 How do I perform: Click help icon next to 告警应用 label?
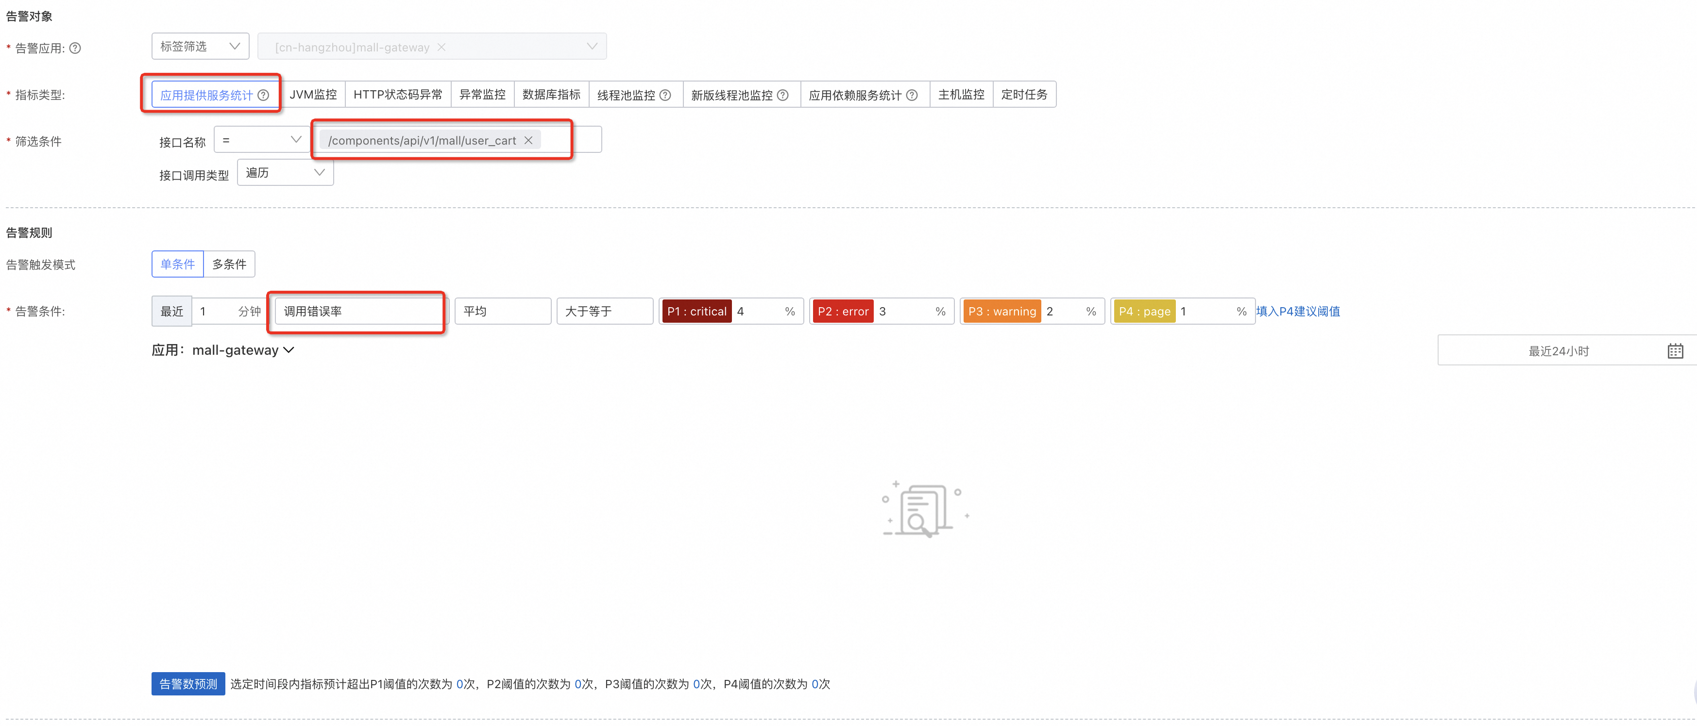pyautogui.click(x=75, y=48)
